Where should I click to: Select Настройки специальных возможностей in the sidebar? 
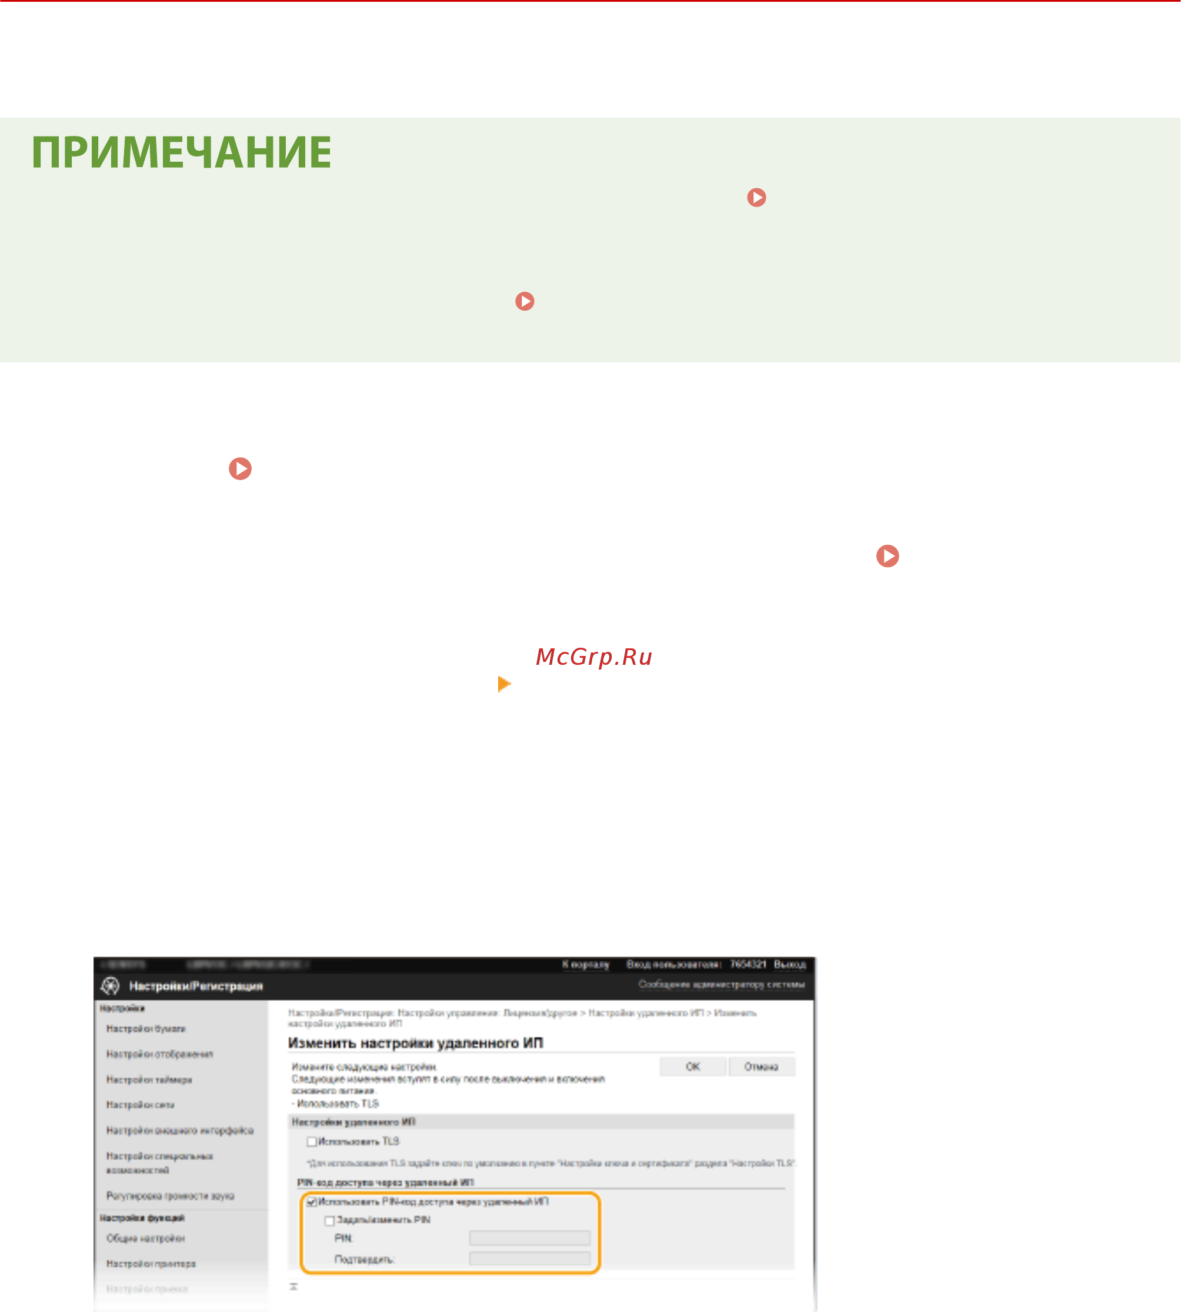(159, 1163)
